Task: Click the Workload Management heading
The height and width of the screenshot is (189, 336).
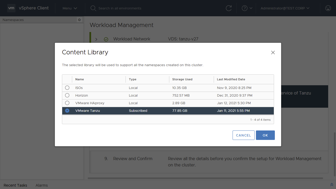Action: coord(122,25)
